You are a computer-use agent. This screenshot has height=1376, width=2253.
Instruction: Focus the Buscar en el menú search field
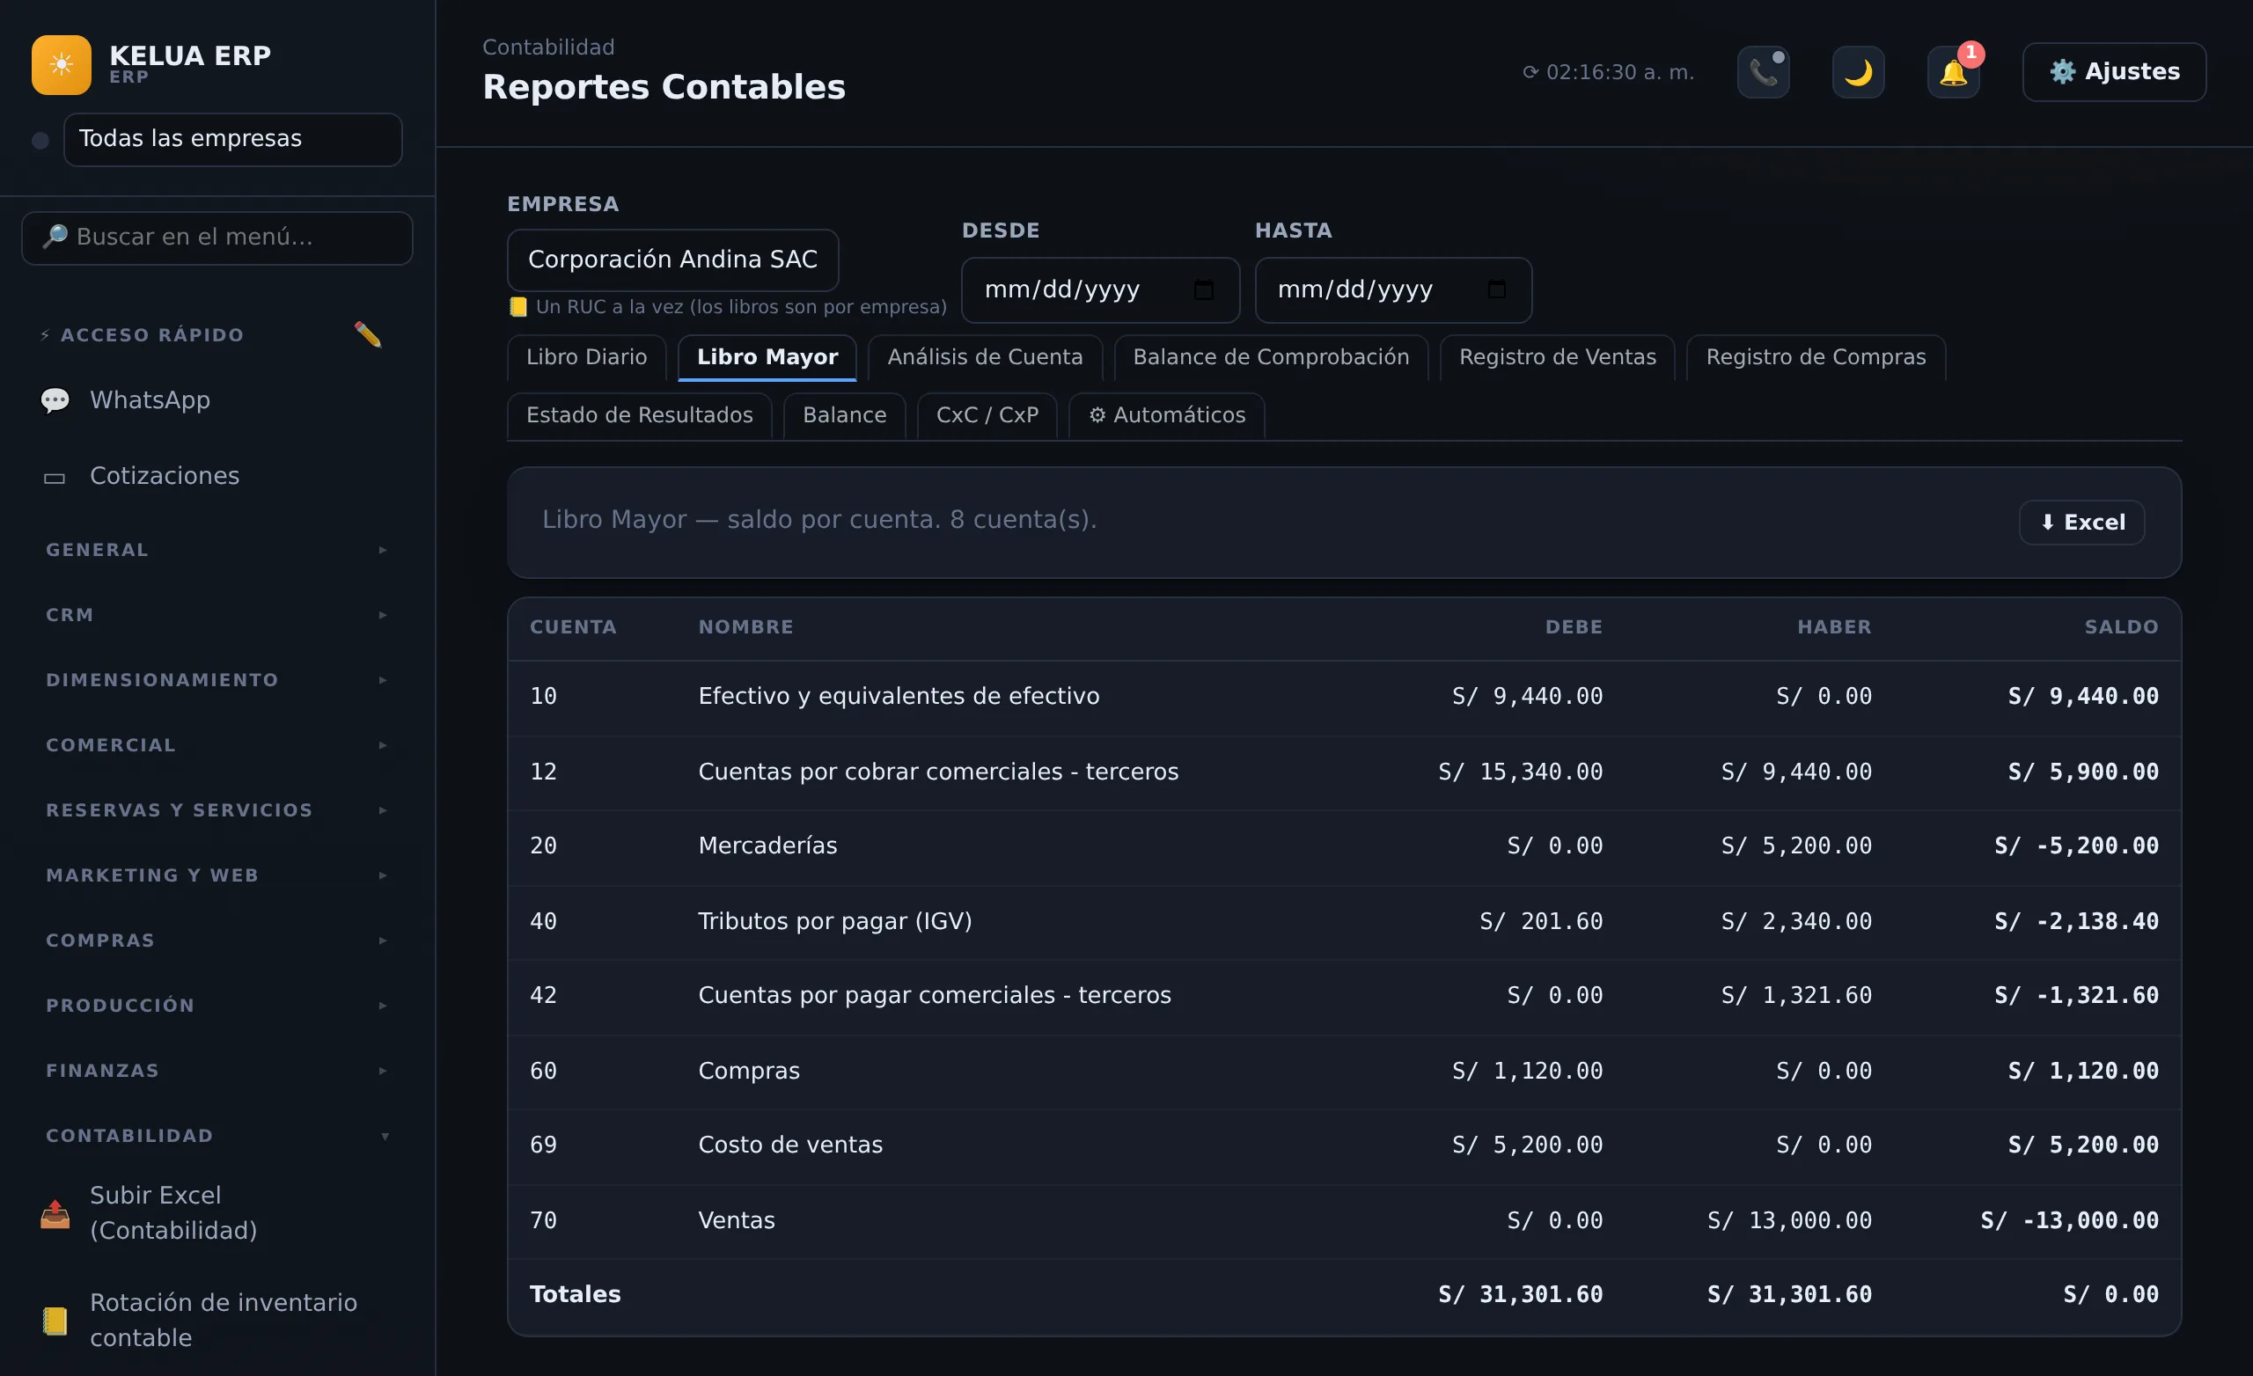tap(216, 238)
